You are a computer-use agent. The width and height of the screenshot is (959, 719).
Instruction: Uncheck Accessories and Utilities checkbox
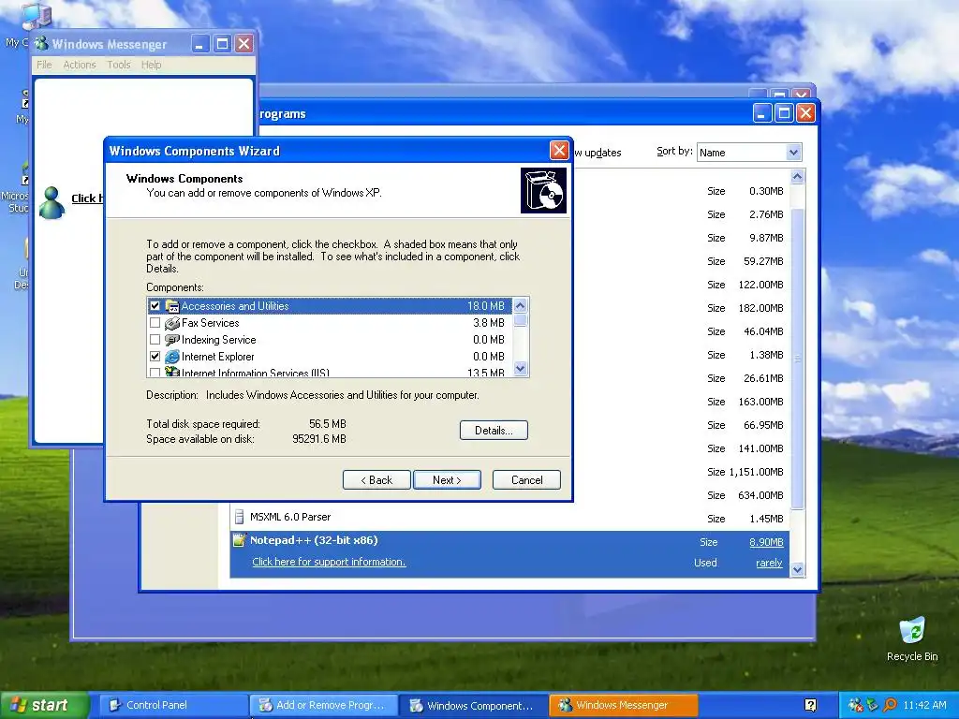155,306
